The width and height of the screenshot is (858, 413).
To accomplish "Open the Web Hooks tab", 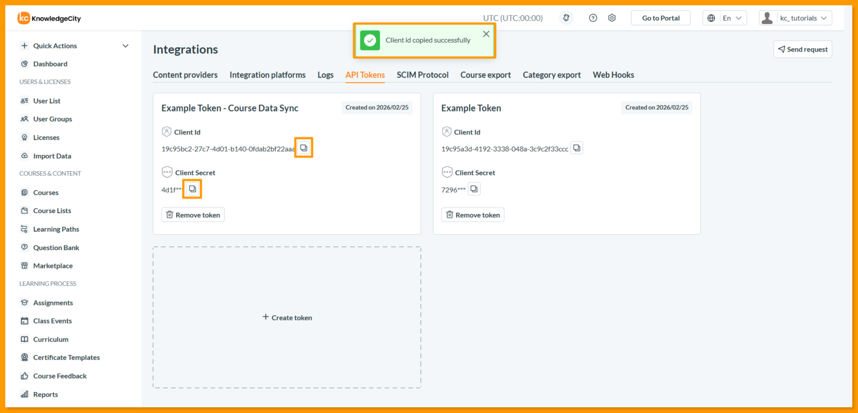I will pyautogui.click(x=613, y=75).
